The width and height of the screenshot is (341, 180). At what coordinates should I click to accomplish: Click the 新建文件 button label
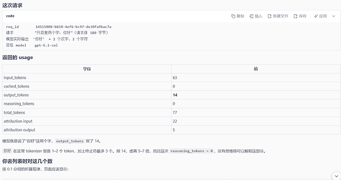pos(280,16)
